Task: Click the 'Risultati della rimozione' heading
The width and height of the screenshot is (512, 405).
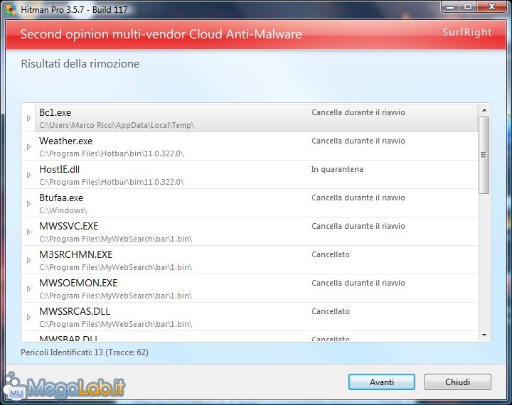Action: (80, 64)
